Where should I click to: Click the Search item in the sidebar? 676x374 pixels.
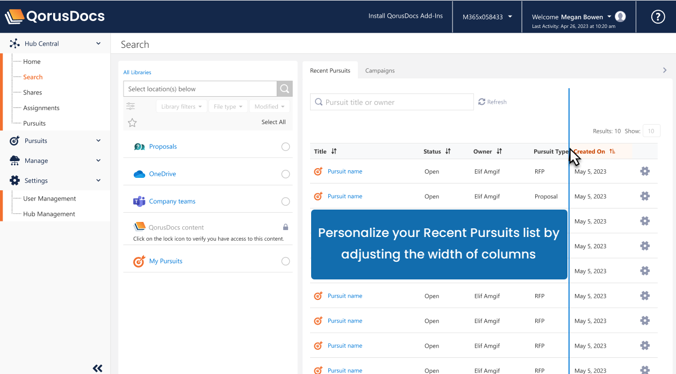(x=33, y=77)
